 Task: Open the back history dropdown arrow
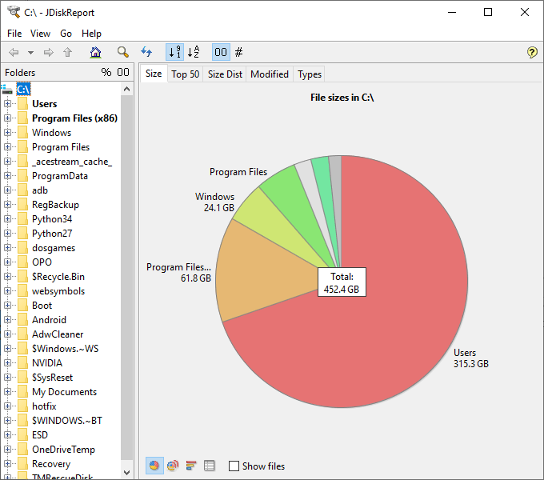pos(30,53)
